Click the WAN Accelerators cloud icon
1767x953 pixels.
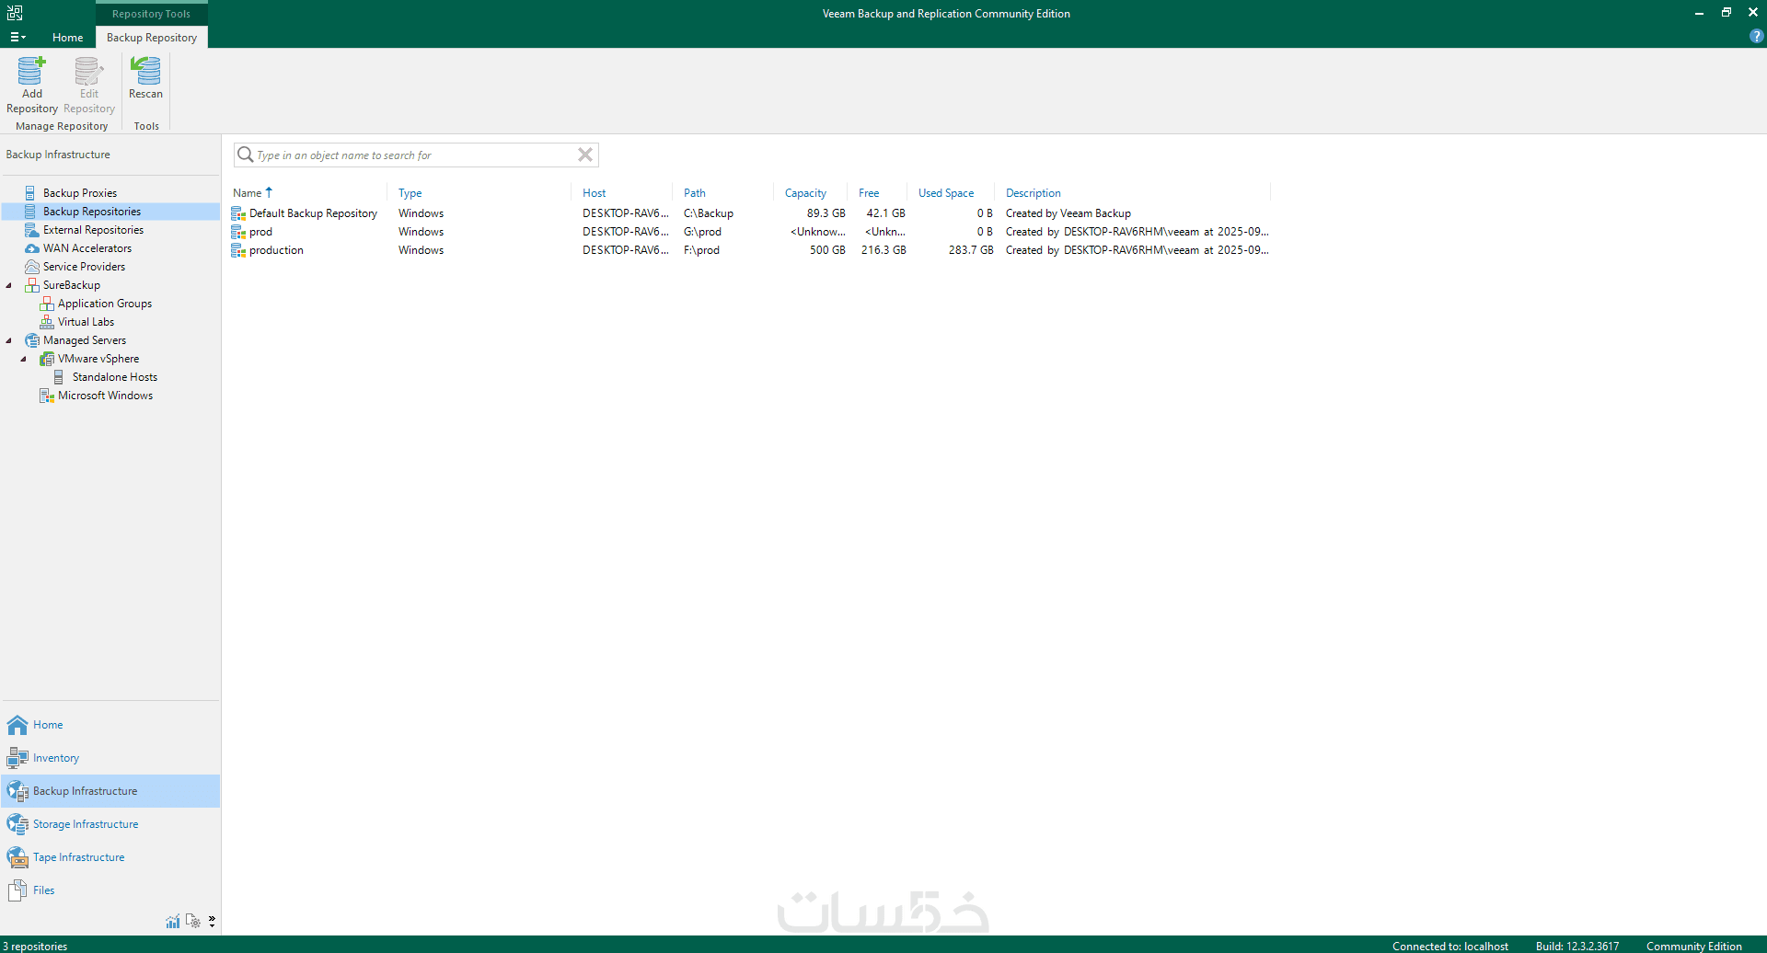click(32, 248)
